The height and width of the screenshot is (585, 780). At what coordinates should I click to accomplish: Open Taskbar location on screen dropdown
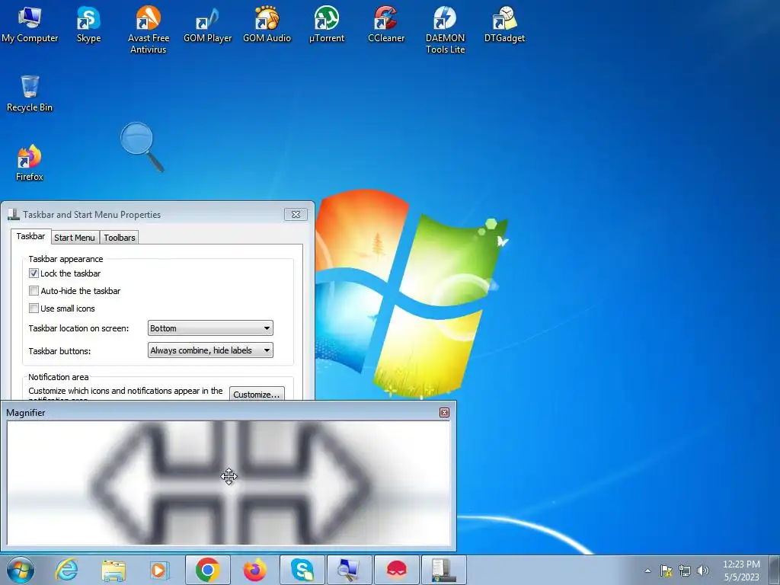tap(210, 328)
